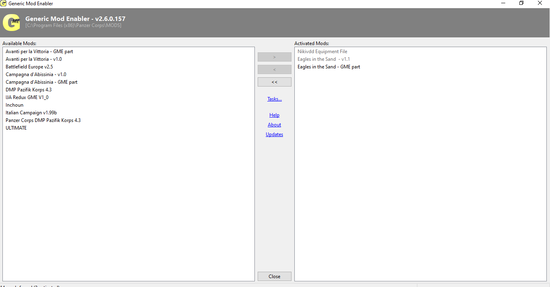Click the disable all mods button (<<)
The height and width of the screenshot is (287, 550).
click(x=274, y=82)
